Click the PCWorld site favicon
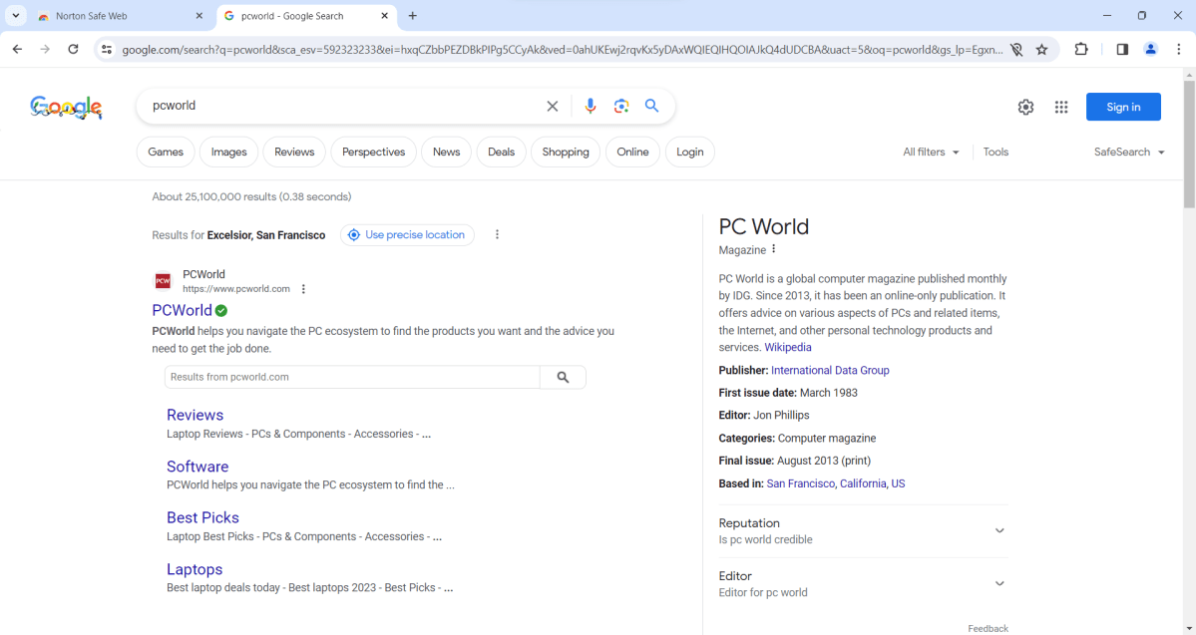 pyautogui.click(x=164, y=281)
